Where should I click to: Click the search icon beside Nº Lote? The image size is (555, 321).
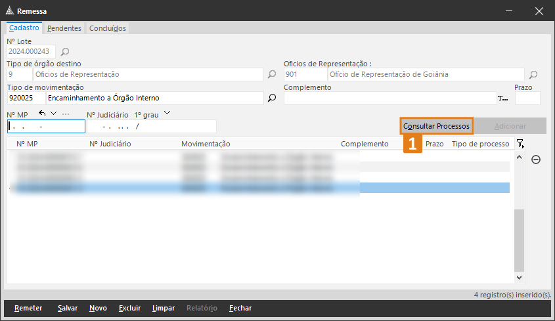click(65, 52)
